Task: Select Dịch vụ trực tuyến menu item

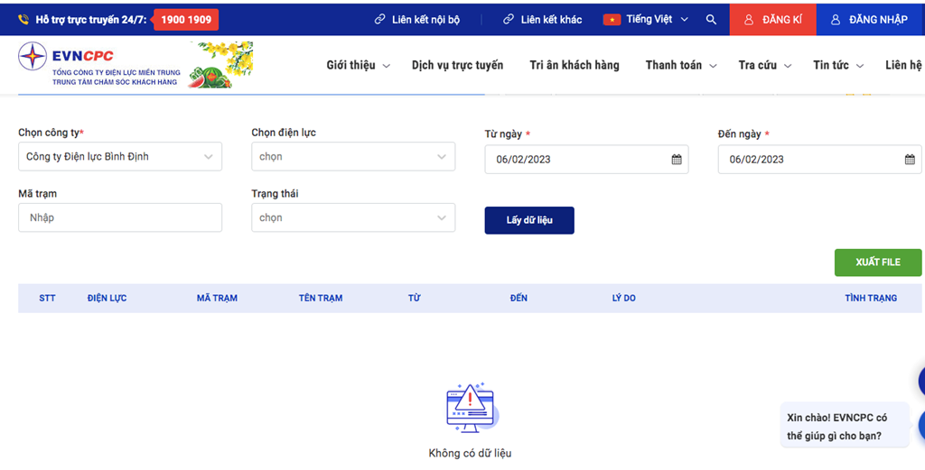Action: click(457, 65)
